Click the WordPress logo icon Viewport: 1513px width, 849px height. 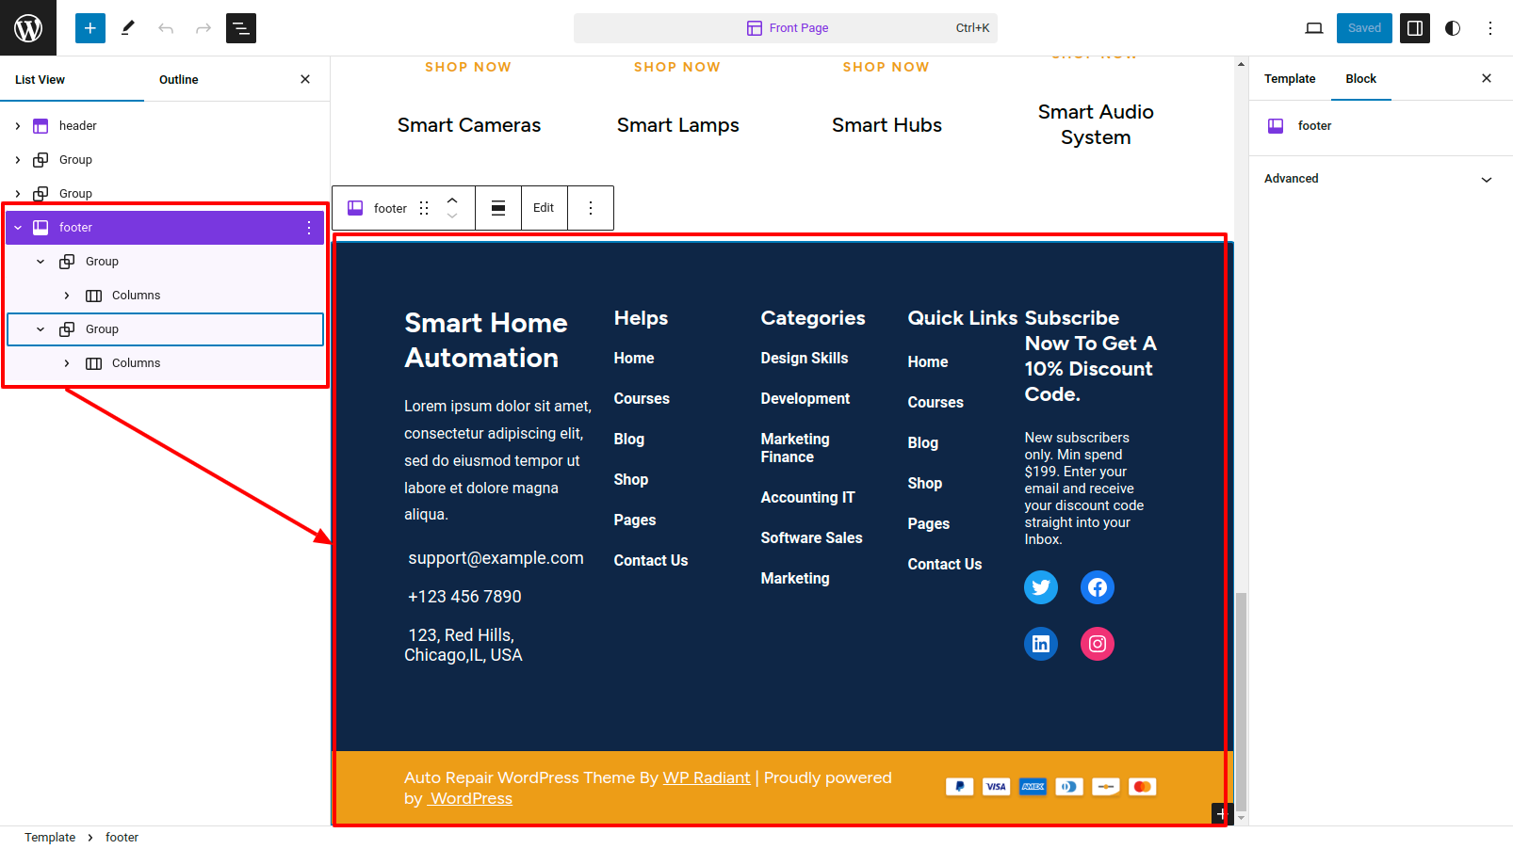pyautogui.click(x=28, y=28)
